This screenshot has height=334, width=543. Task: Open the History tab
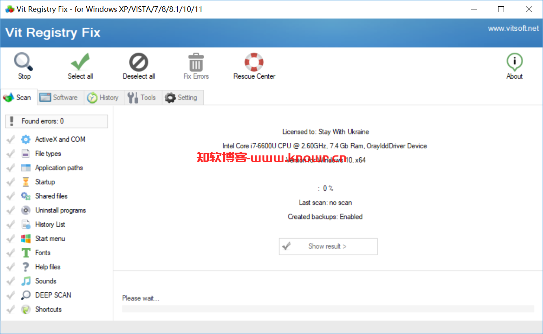tap(104, 97)
